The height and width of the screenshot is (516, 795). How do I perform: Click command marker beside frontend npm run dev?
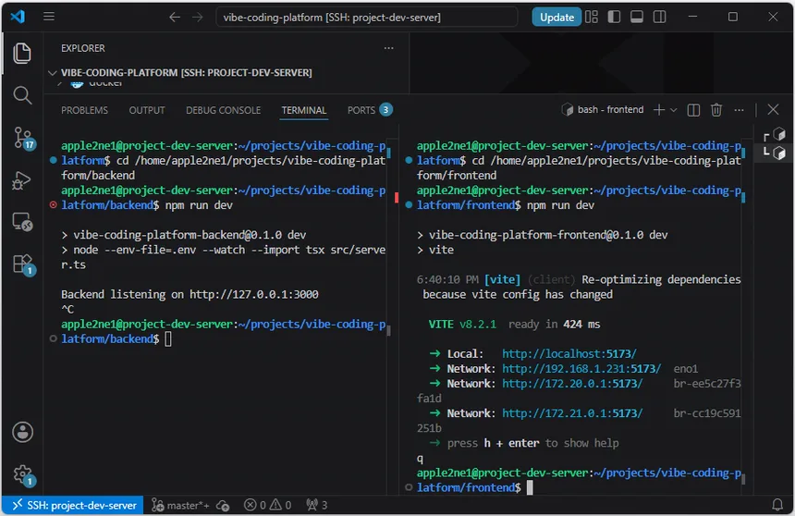(x=409, y=205)
